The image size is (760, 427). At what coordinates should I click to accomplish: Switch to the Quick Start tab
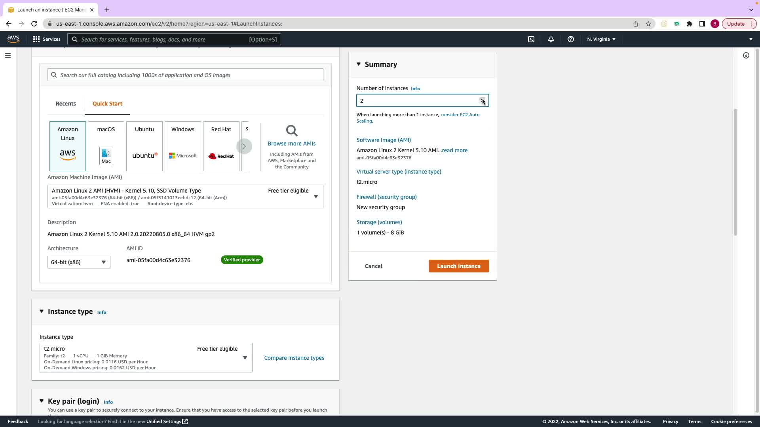click(x=107, y=104)
